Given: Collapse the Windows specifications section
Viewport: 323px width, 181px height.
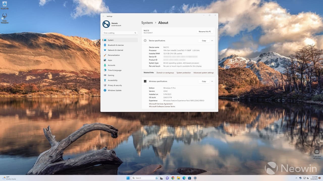Looking at the screenshot, I should (x=212, y=81).
